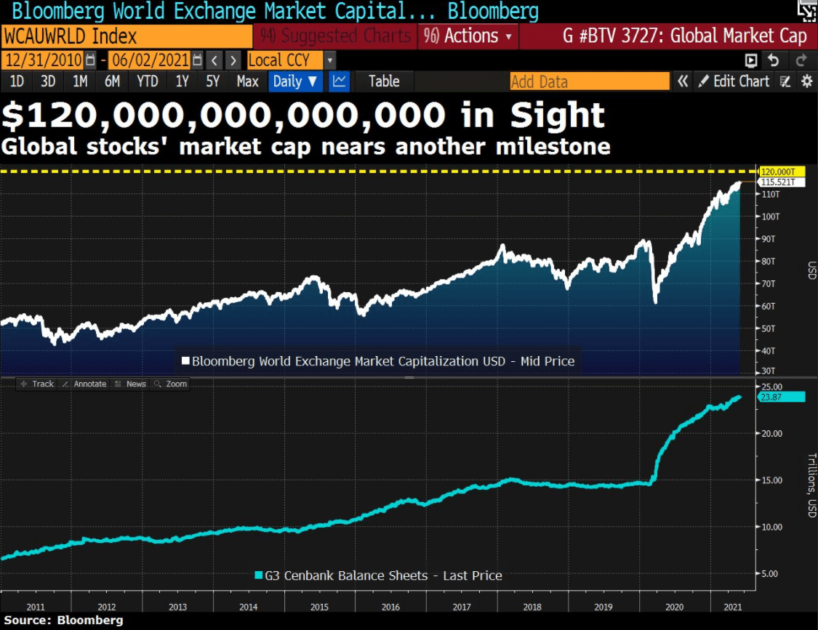Viewport: 818px width, 630px height.
Task: Open the Local CCY currency dropdown
Action: coord(329,60)
